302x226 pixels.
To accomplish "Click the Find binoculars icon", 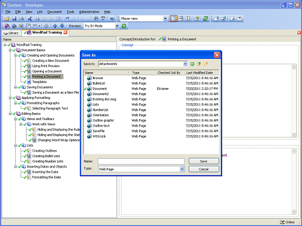I will 96,19.
